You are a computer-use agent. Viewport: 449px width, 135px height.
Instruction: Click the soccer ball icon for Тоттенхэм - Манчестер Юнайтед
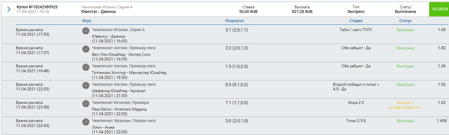pos(85,67)
